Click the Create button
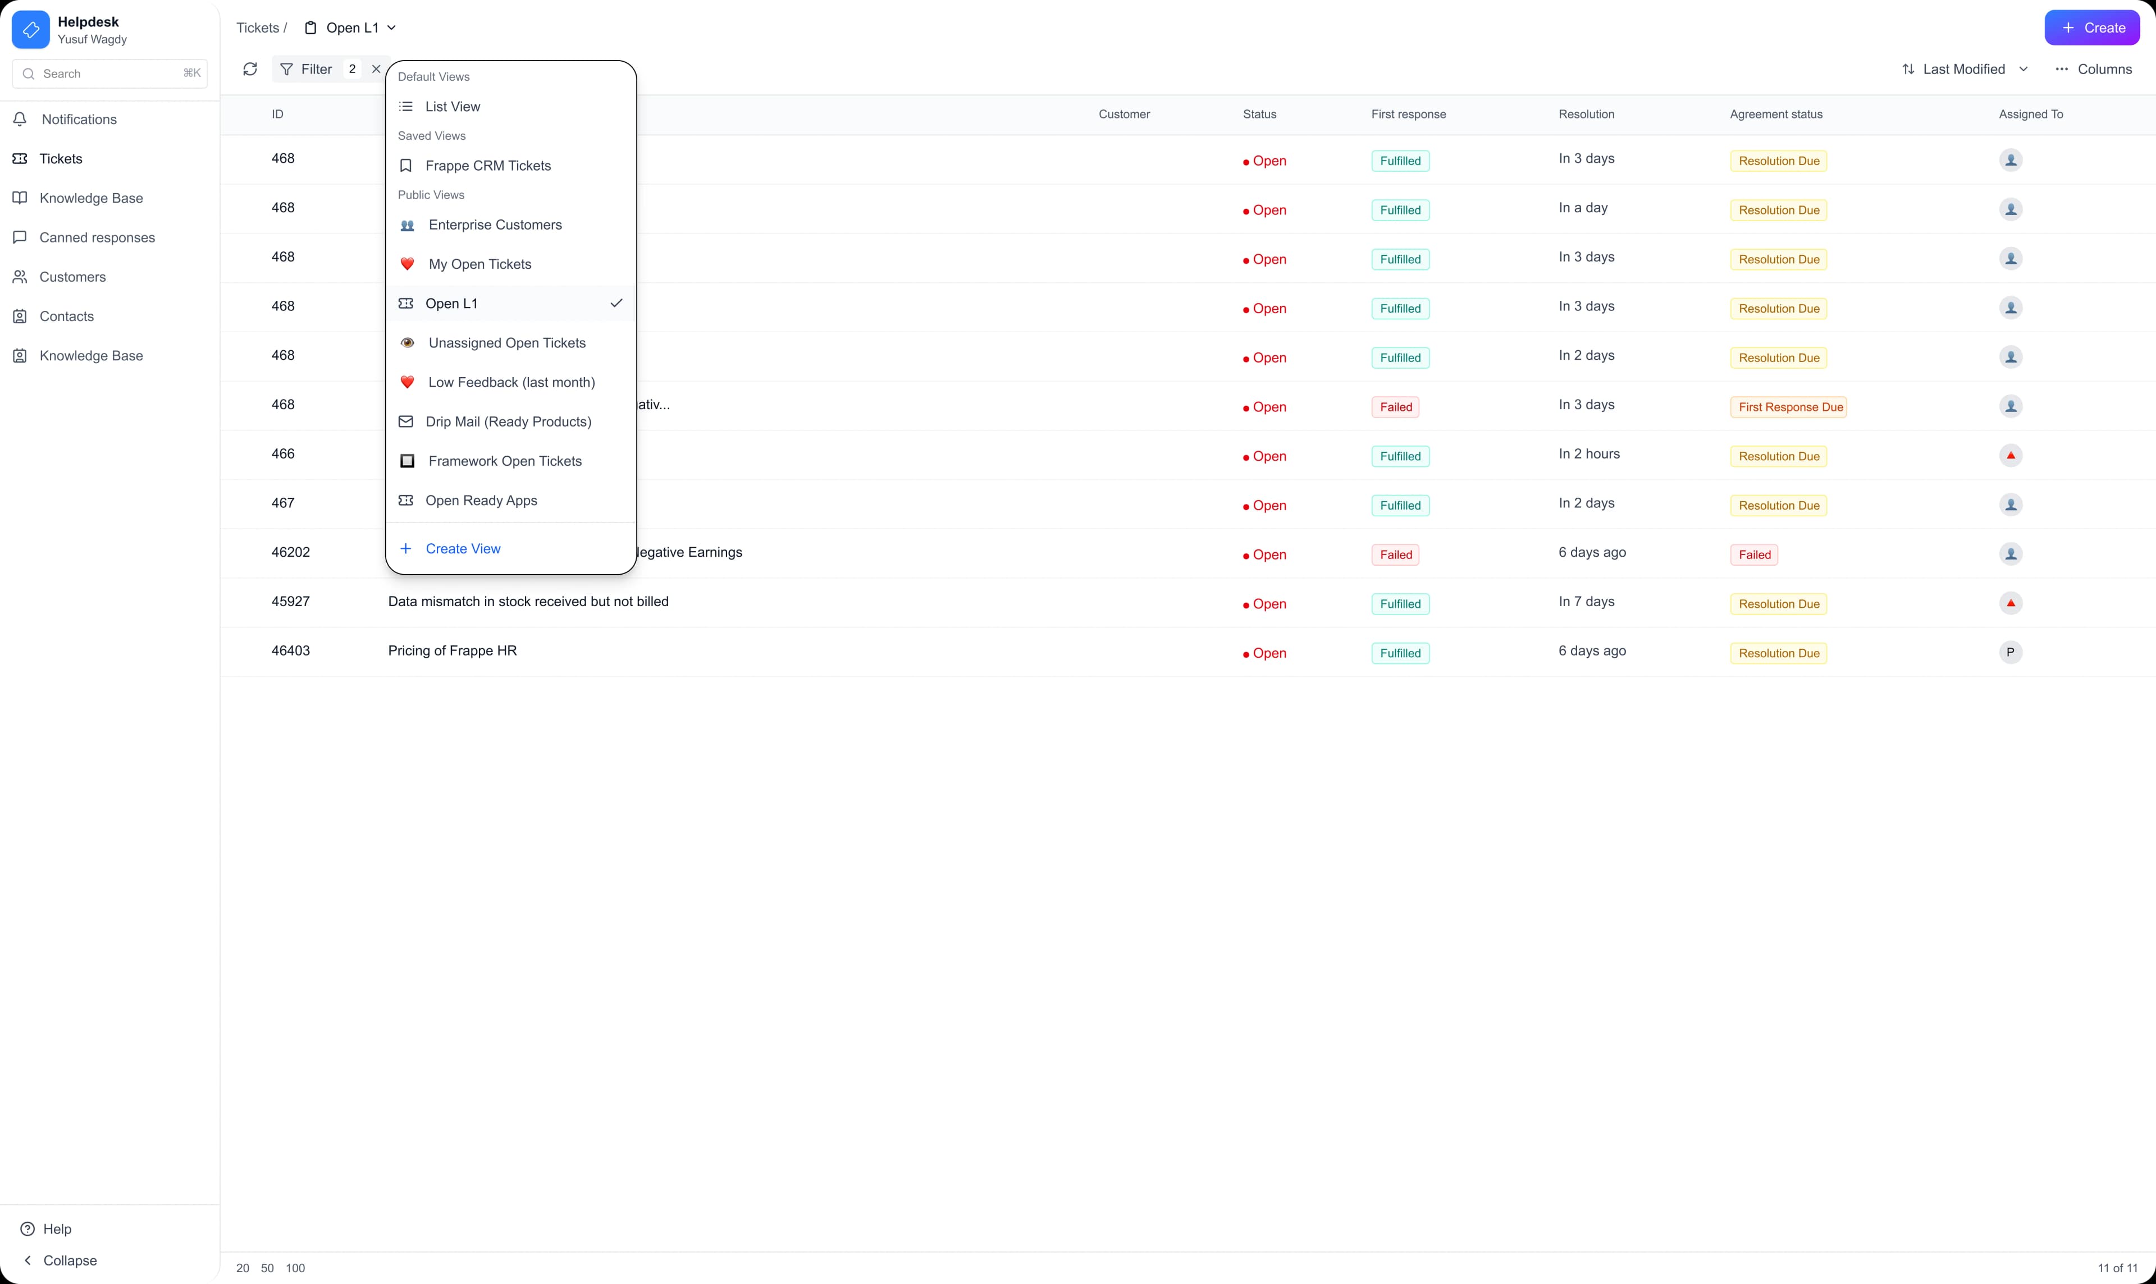Viewport: 2156px width, 1284px height. pyautogui.click(x=2092, y=27)
